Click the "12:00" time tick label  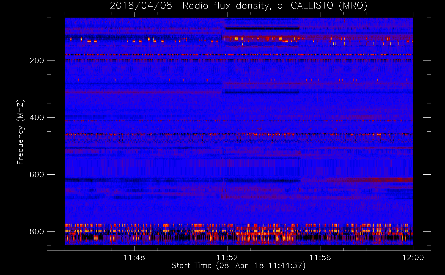[413, 257]
